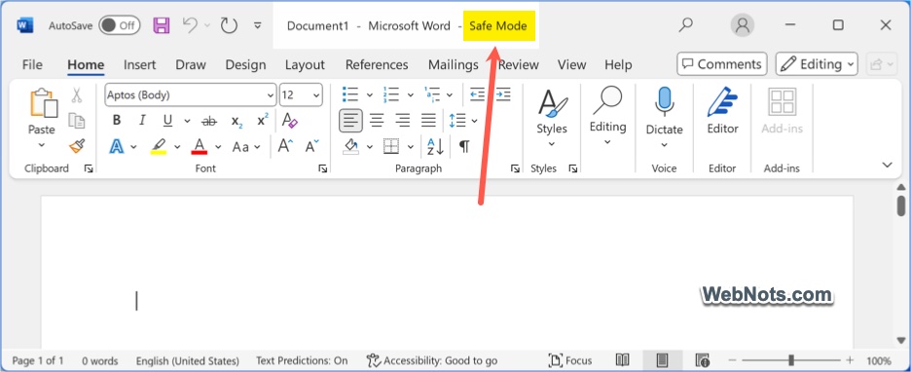Select Align Right
Viewport: 911px width, 372px height.
403,121
